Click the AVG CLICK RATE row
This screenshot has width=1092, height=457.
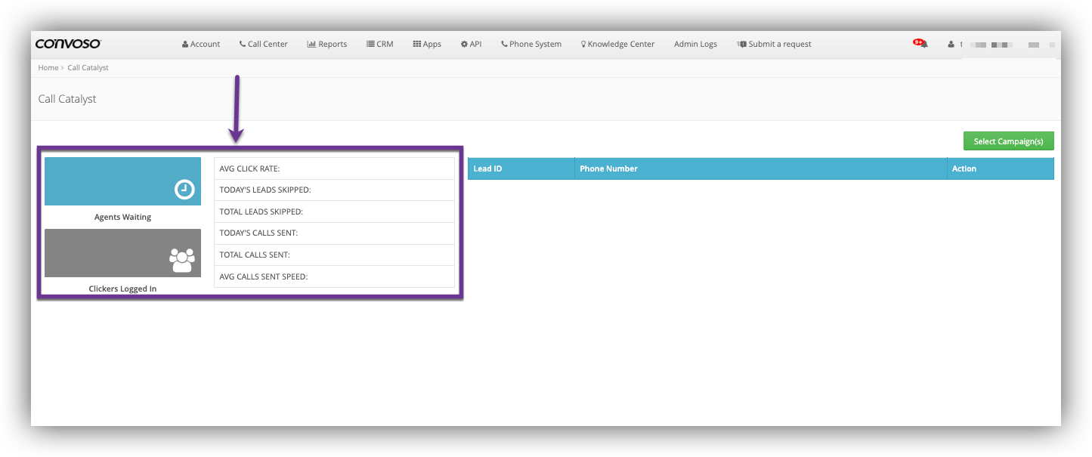tap(335, 168)
